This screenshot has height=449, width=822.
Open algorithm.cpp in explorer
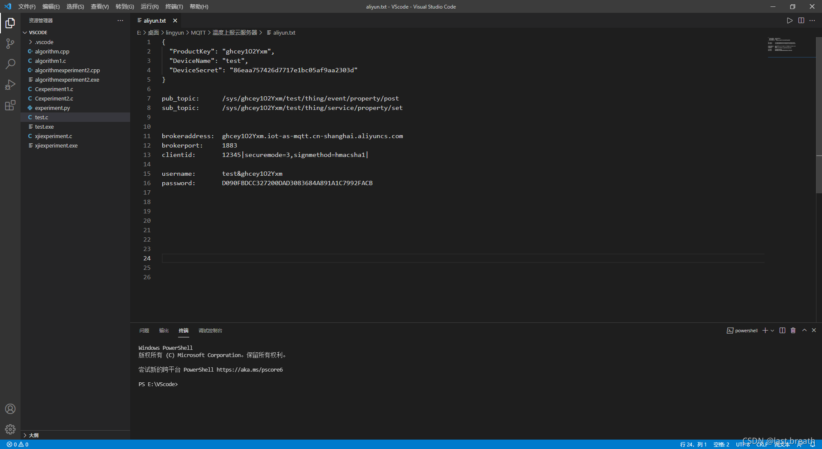point(75,51)
